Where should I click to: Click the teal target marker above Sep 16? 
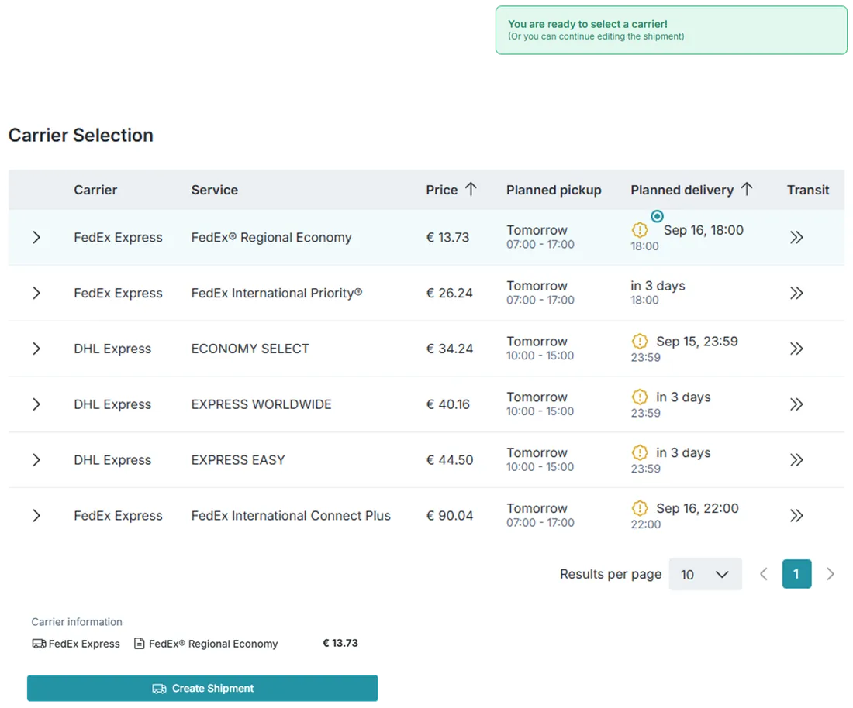click(657, 216)
